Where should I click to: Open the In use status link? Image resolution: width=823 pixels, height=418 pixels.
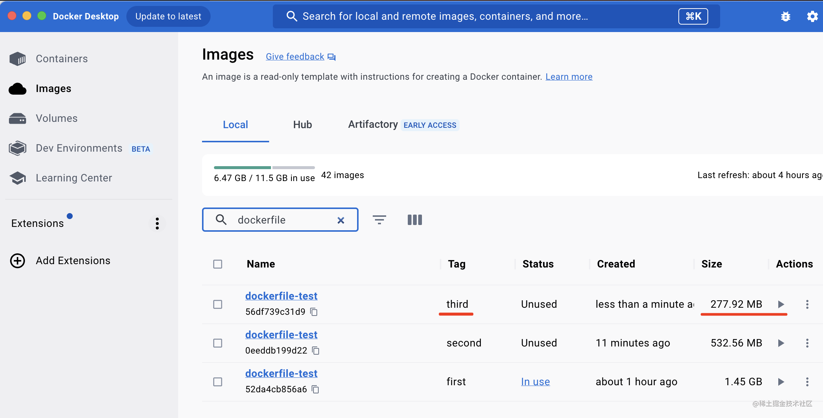[535, 382]
